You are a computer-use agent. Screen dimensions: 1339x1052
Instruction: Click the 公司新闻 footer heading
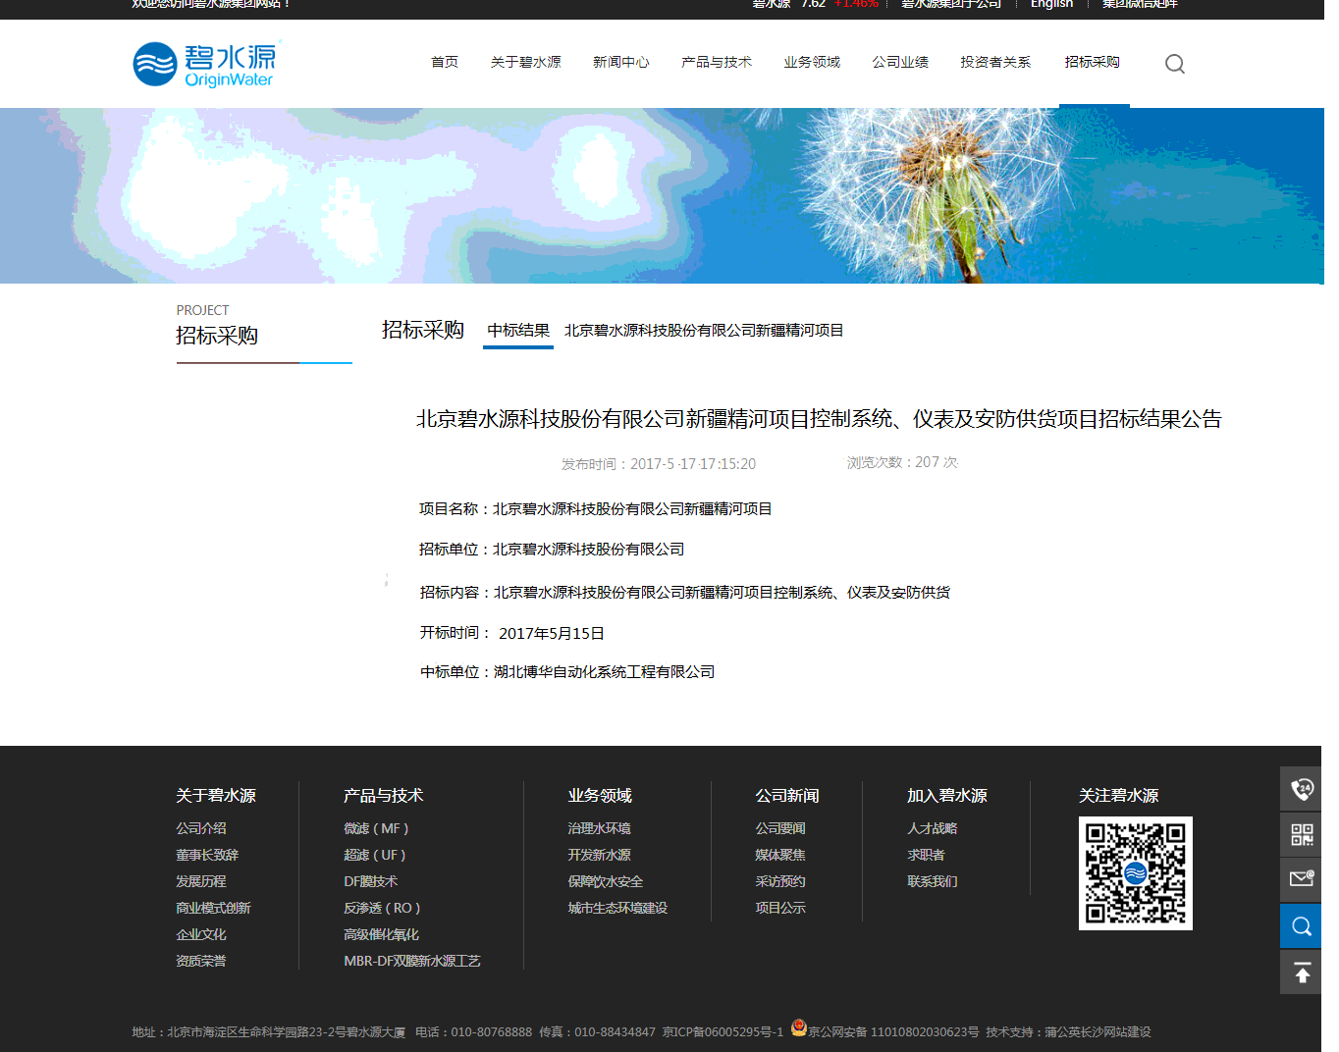point(787,795)
